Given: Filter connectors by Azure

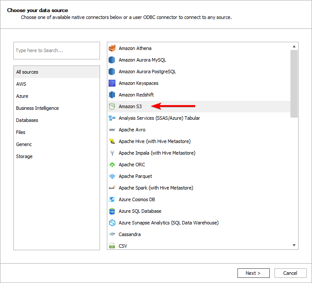Looking at the screenshot, I should (56, 96).
